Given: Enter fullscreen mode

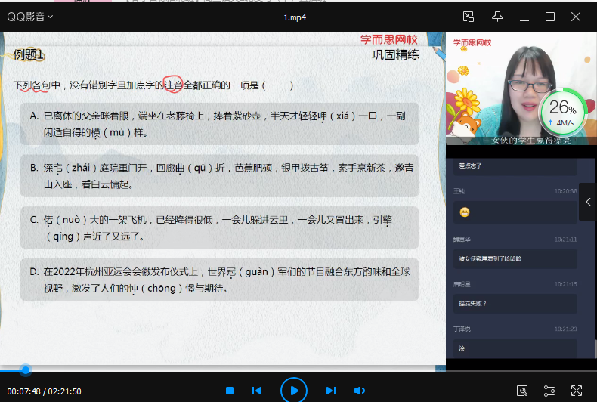Looking at the screenshot, I should click(x=577, y=391).
